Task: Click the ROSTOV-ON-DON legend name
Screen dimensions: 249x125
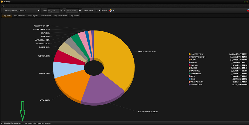Action: point(198,57)
